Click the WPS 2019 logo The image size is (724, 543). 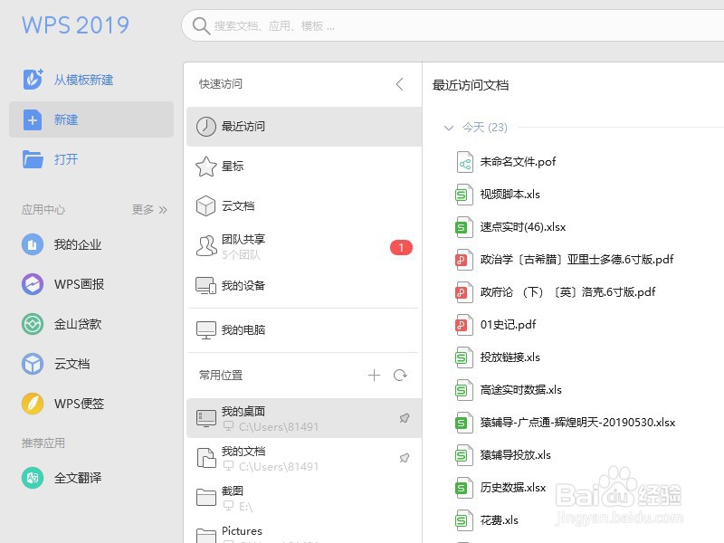(x=75, y=25)
